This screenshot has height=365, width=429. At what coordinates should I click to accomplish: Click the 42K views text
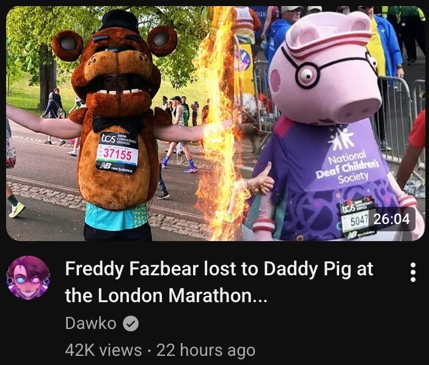pos(103,350)
